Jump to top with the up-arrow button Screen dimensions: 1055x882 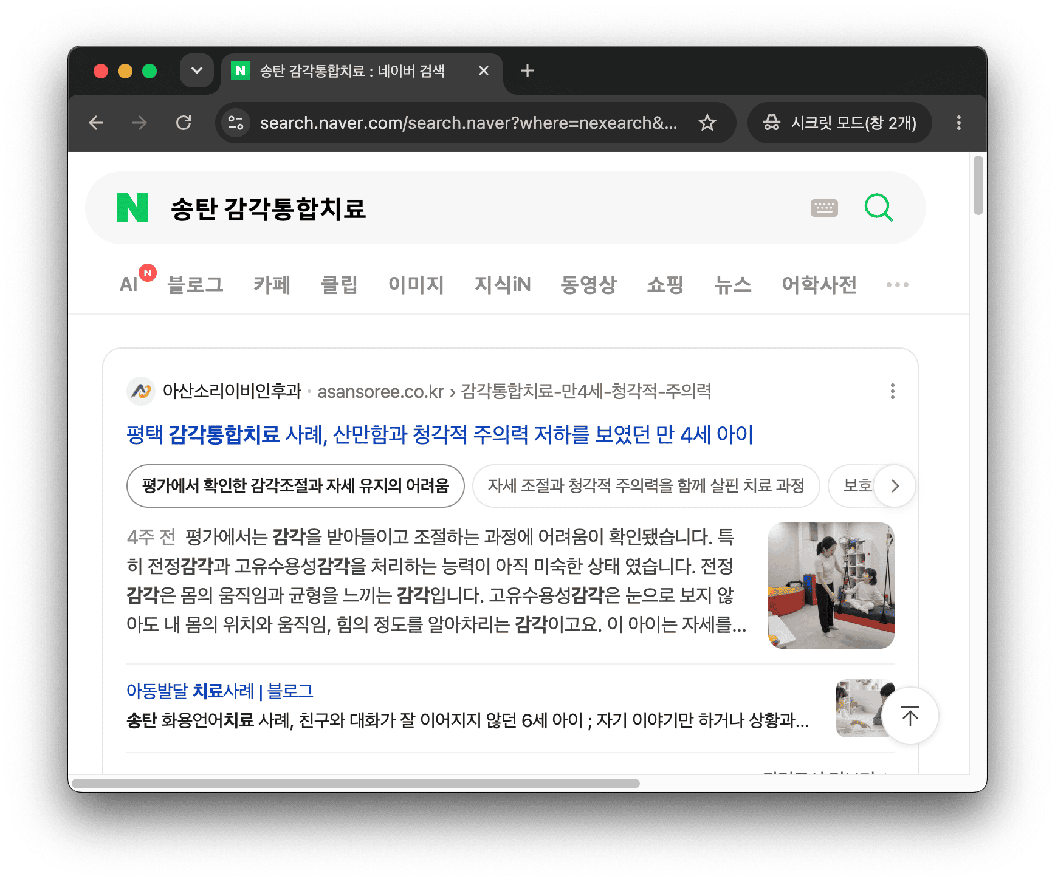(910, 716)
